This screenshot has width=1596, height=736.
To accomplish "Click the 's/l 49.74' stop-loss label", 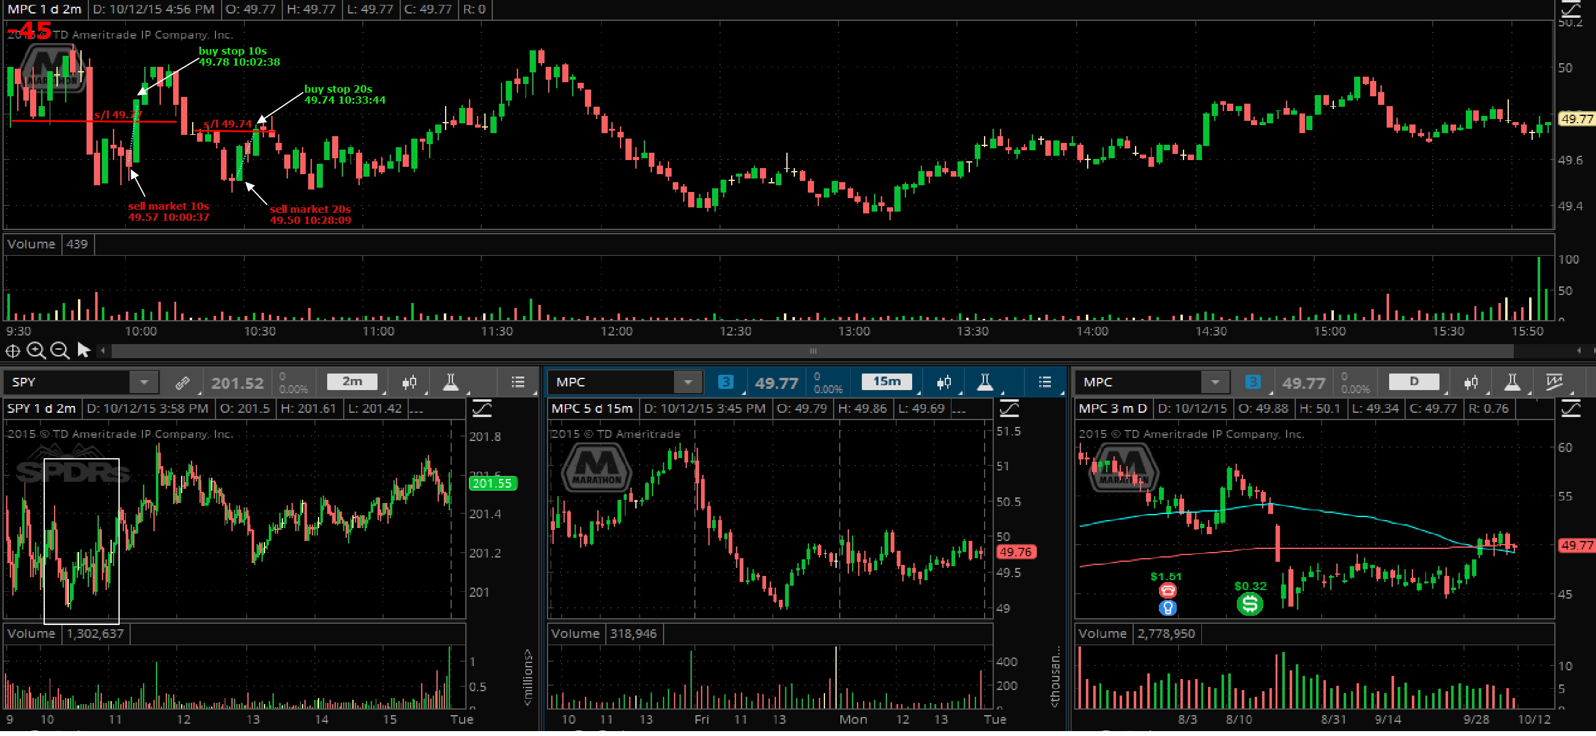I will point(227,125).
